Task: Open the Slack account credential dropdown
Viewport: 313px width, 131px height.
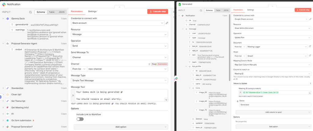Action: coord(118,23)
